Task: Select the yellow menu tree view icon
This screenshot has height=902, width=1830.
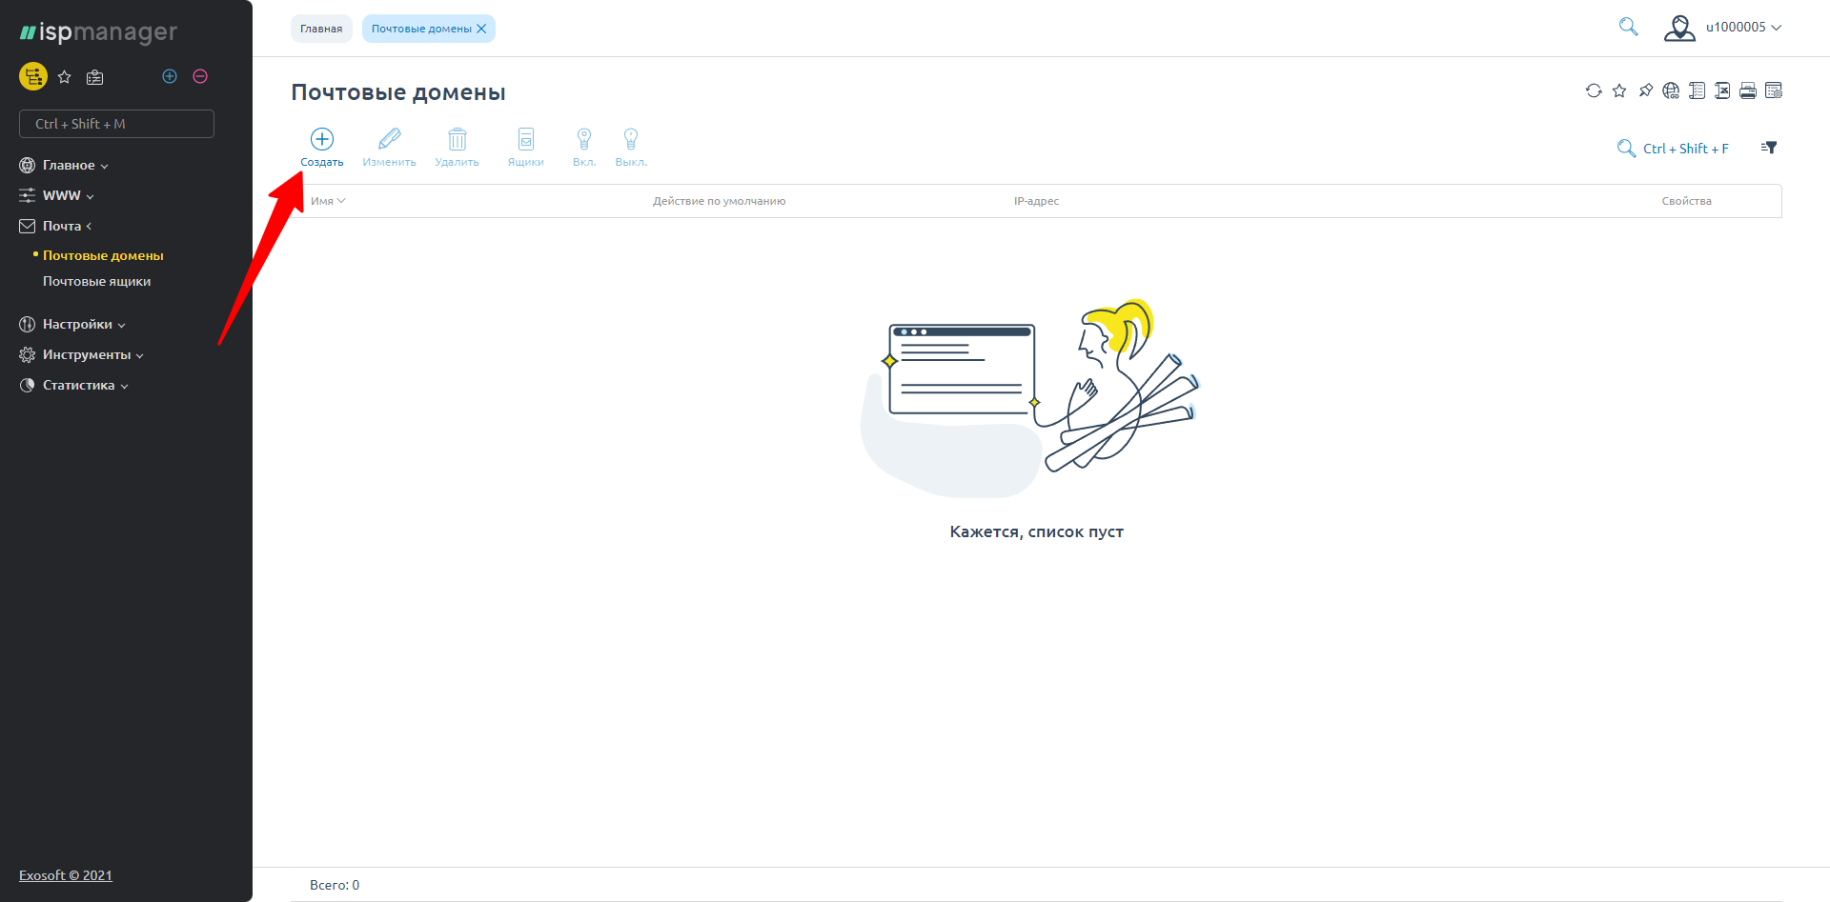Action: pos(33,76)
